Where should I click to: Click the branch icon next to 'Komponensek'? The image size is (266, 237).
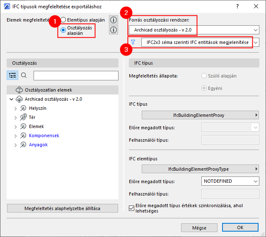[23, 135]
